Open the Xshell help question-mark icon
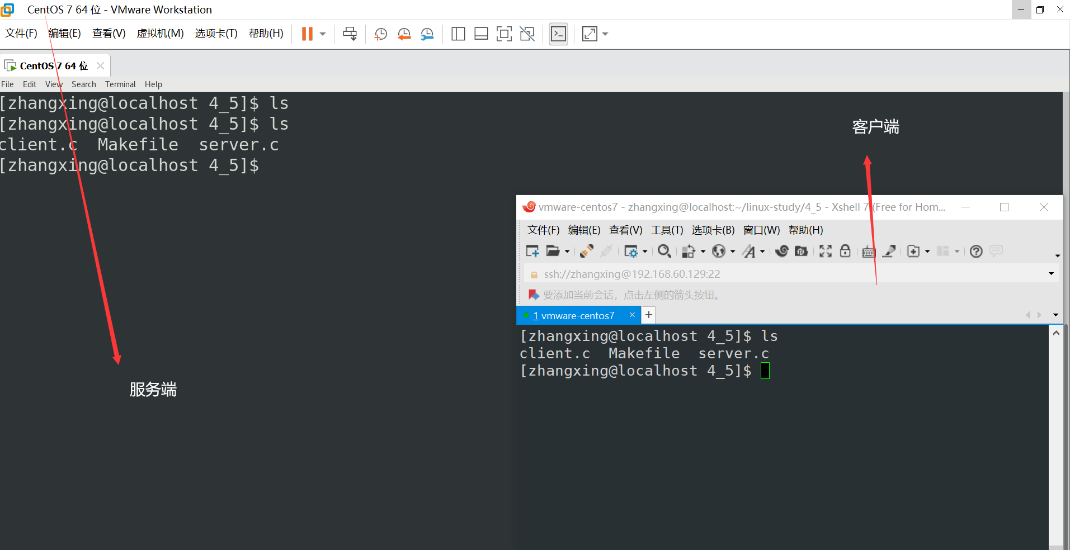 976,251
